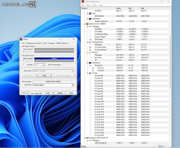Switch to the CPU tab in CPU-Z
The height and width of the screenshot is (148, 180).
pos(23,43)
